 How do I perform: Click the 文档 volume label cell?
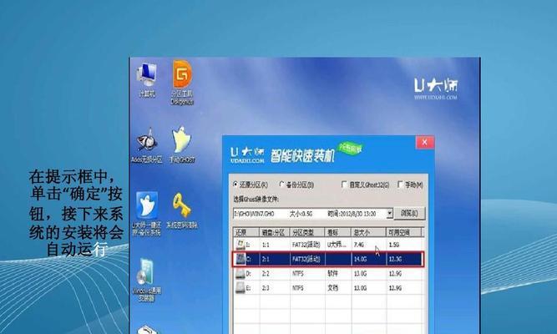pos(333,288)
